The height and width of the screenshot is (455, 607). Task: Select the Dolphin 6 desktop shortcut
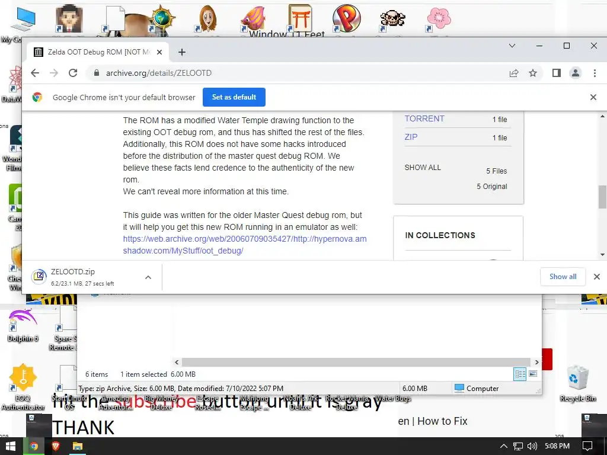pyautogui.click(x=23, y=326)
